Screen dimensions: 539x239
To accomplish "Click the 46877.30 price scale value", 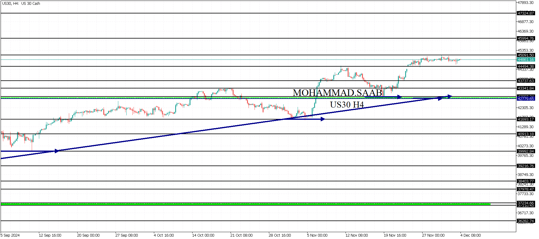I will coord(526,22).
